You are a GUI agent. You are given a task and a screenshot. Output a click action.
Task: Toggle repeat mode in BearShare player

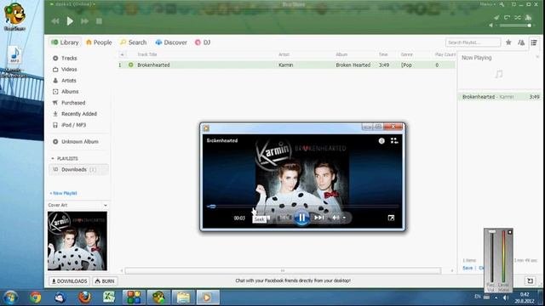tap(508, 17)
